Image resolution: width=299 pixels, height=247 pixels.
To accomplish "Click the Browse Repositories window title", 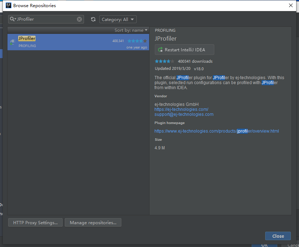I will click(35, 6).
